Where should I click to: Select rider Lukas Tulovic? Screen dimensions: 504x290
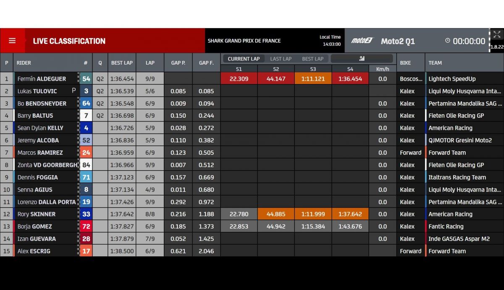tap(37, 91)
